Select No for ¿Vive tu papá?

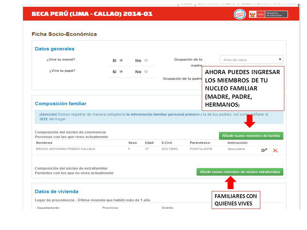(146, 72)
